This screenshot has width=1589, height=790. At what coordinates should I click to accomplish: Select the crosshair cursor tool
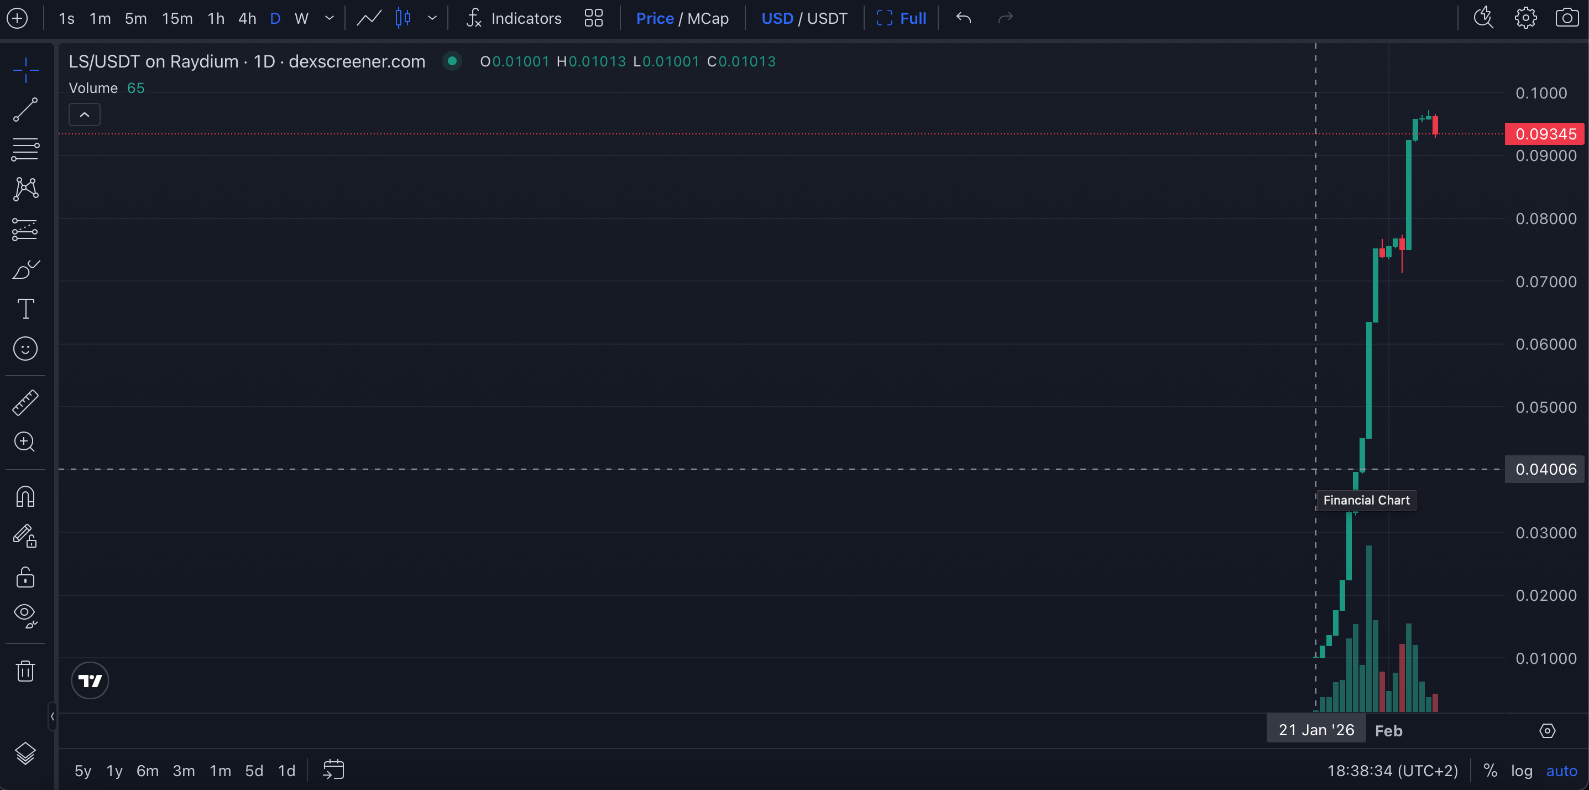click(x=25, y=70)
